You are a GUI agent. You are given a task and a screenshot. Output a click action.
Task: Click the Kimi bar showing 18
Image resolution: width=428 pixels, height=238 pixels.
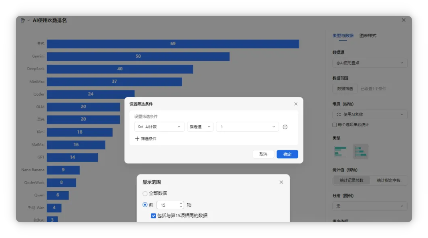(x=80, y=132)
